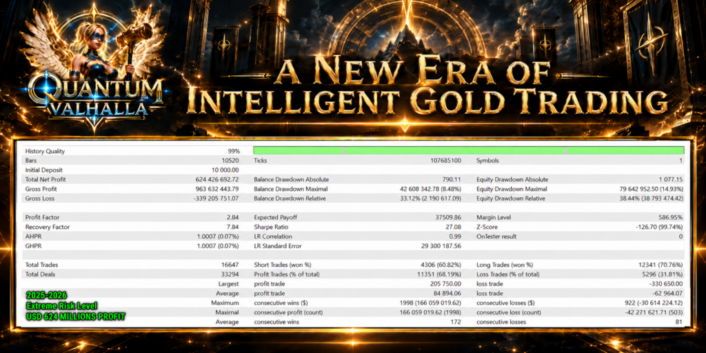The image size is (706, 353).
Task: Click the consecutive profit value '166 059 019.62 (1998)'
Action: 430,312
